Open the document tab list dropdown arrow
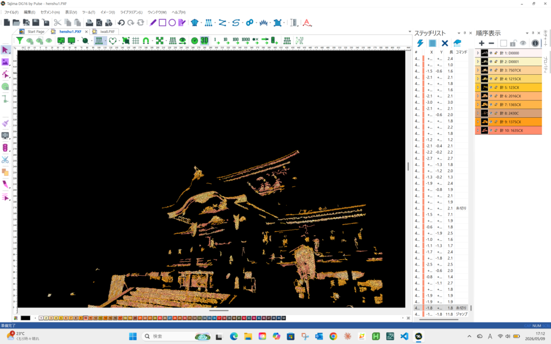 [x=409, y=32]
